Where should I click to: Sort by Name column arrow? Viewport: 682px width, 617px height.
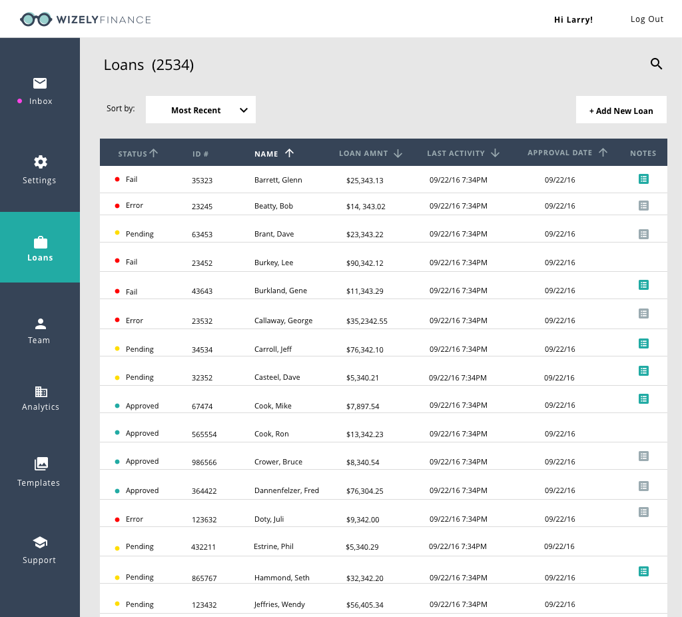click(x=289, y=153)
